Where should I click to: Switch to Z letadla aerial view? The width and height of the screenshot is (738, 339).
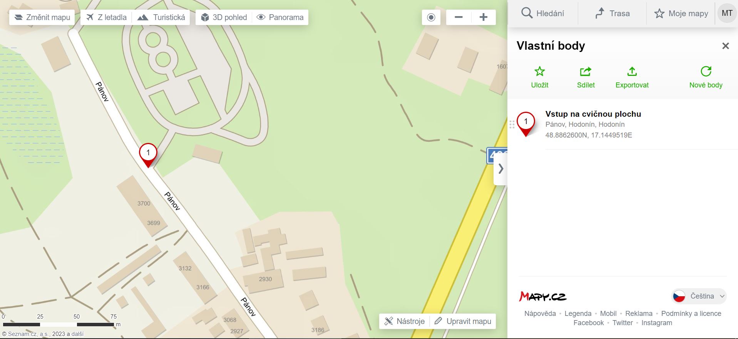pos(106,17)
